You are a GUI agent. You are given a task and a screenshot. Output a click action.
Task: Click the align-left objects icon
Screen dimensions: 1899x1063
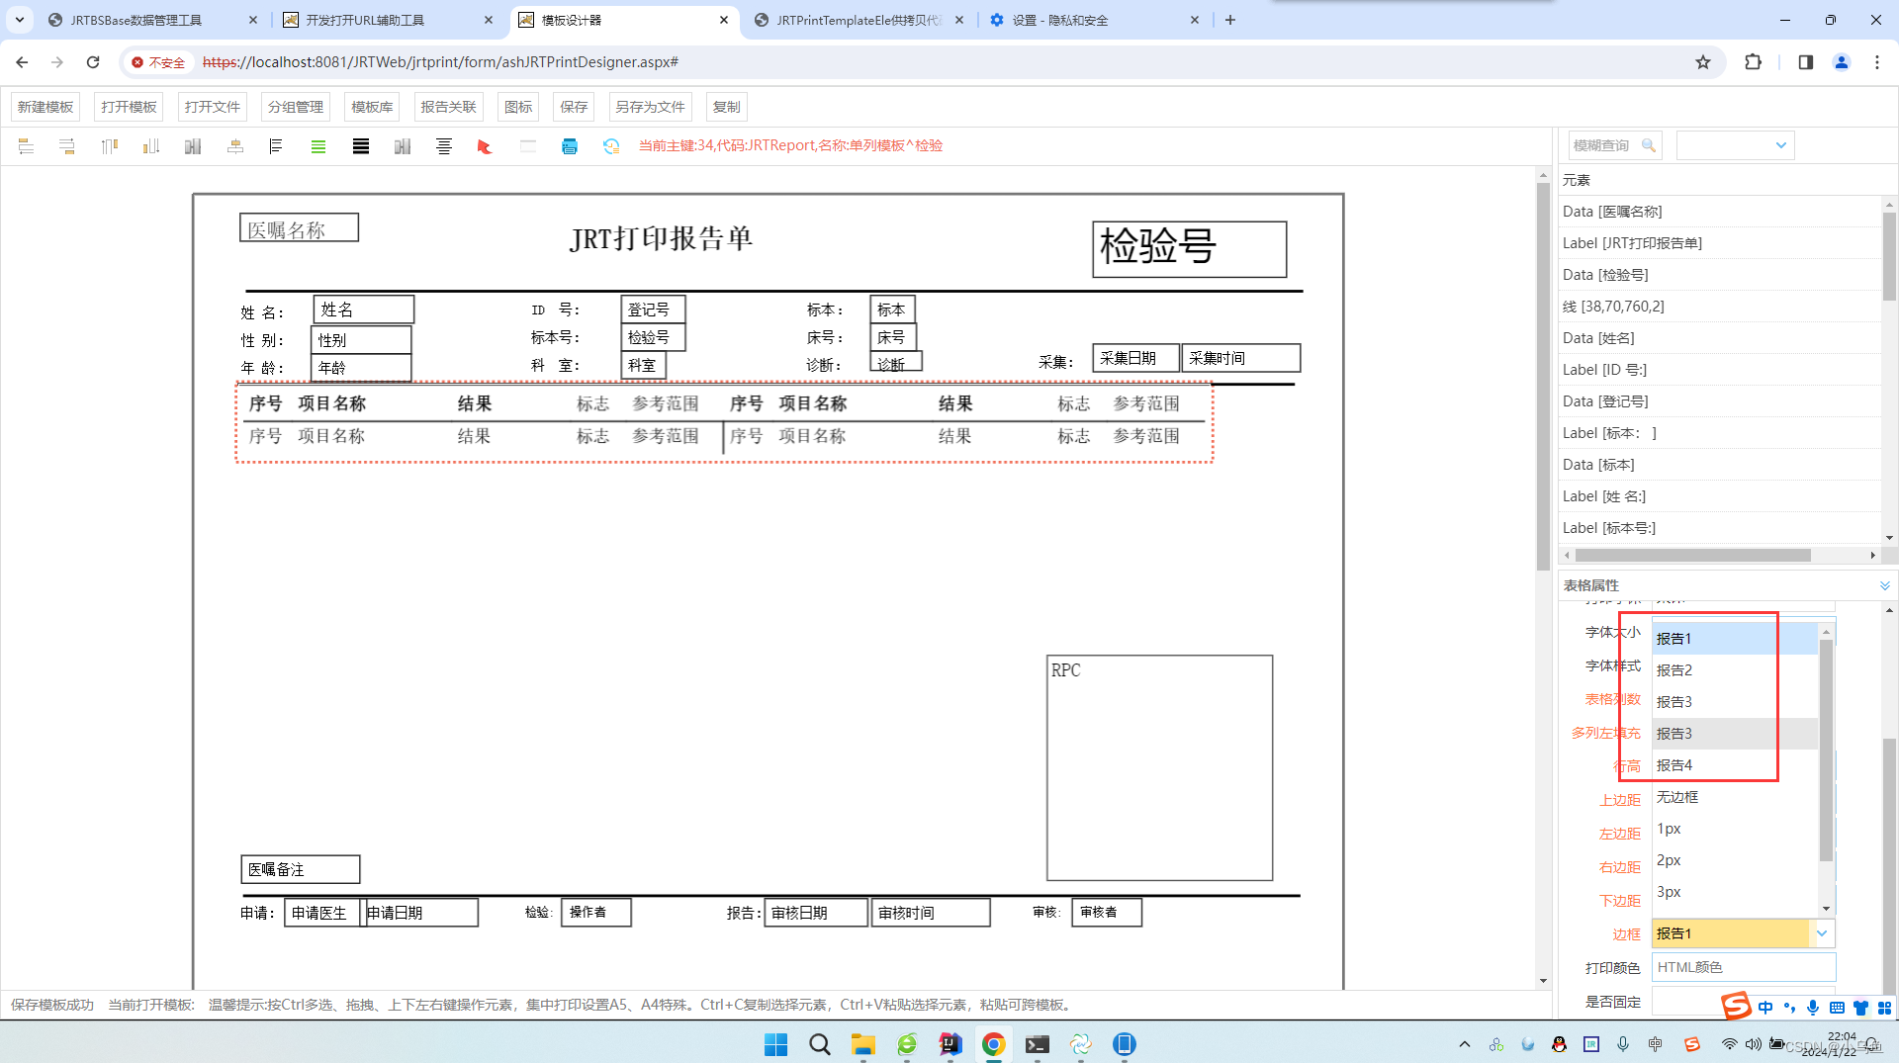tap(27, 146)
